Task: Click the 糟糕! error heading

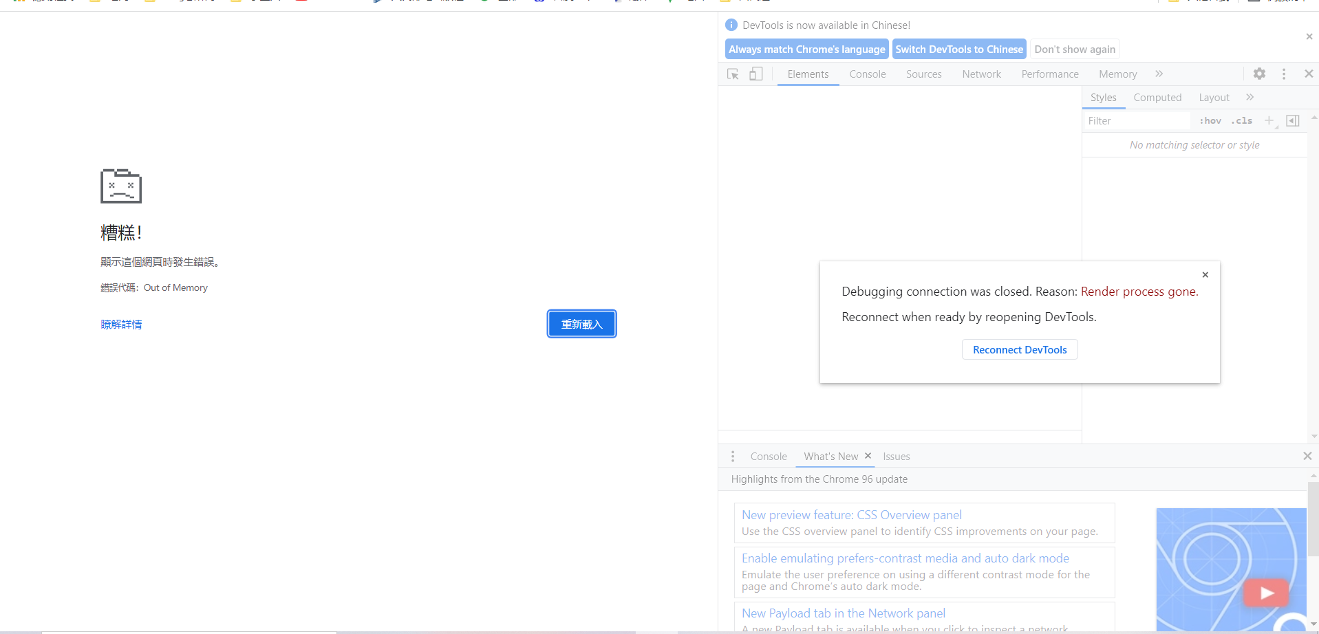Action: pos(121,232)
